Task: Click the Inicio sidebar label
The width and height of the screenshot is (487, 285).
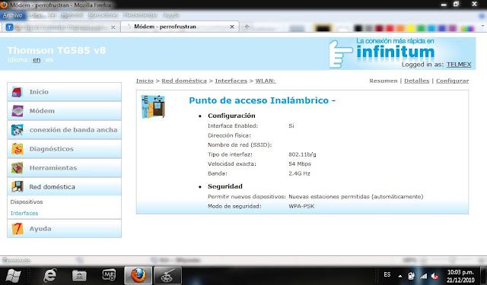Action: coord(39,92)
